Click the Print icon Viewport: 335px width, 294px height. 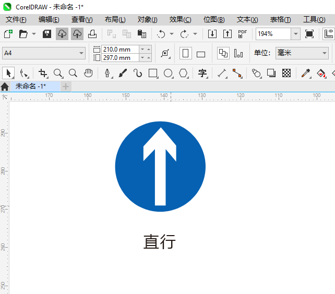click(92, 34)
